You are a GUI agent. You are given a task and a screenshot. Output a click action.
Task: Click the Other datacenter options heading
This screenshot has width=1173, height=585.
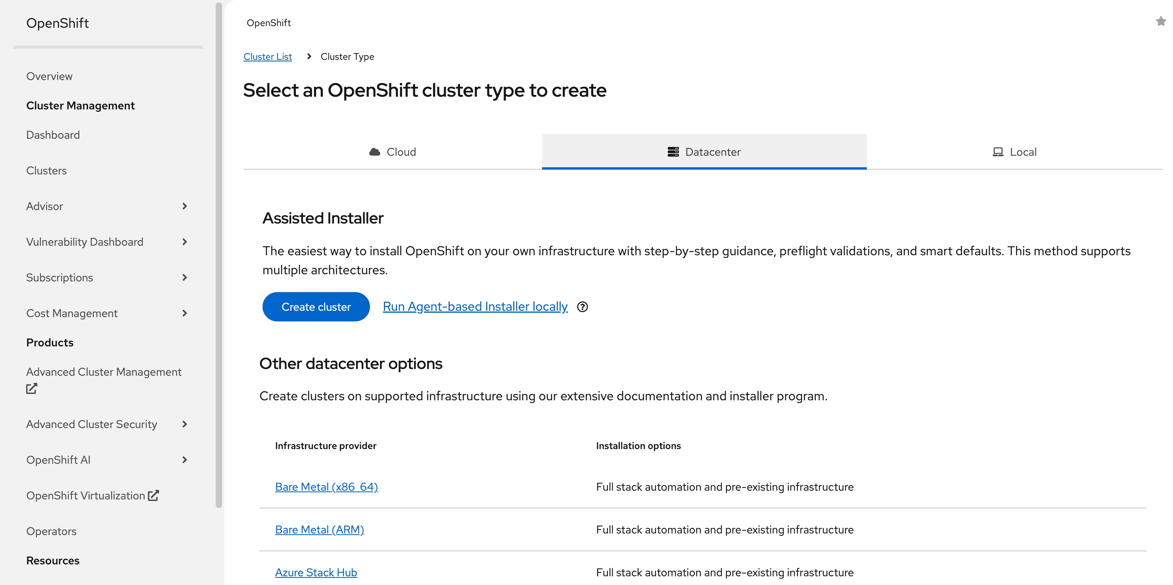click(x=351, y=363)
